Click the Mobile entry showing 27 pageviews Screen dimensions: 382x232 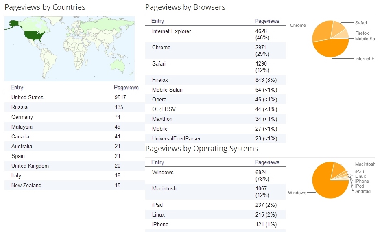pos(160,129)
